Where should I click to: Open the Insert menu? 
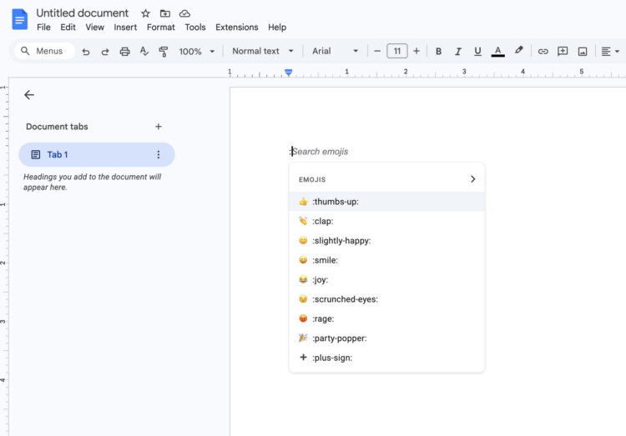point(125,28)
